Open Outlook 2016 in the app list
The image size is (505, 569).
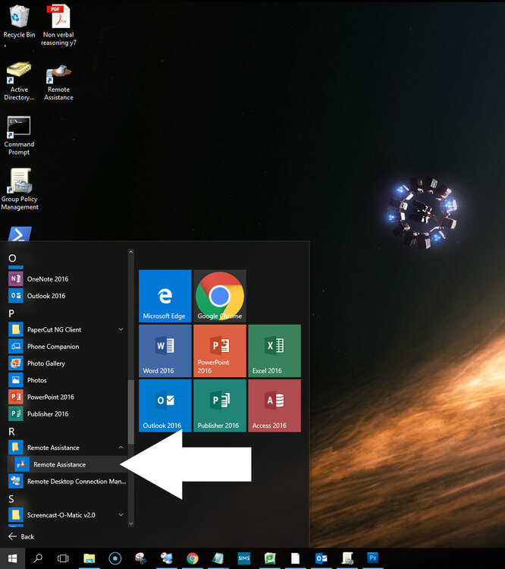67,296
